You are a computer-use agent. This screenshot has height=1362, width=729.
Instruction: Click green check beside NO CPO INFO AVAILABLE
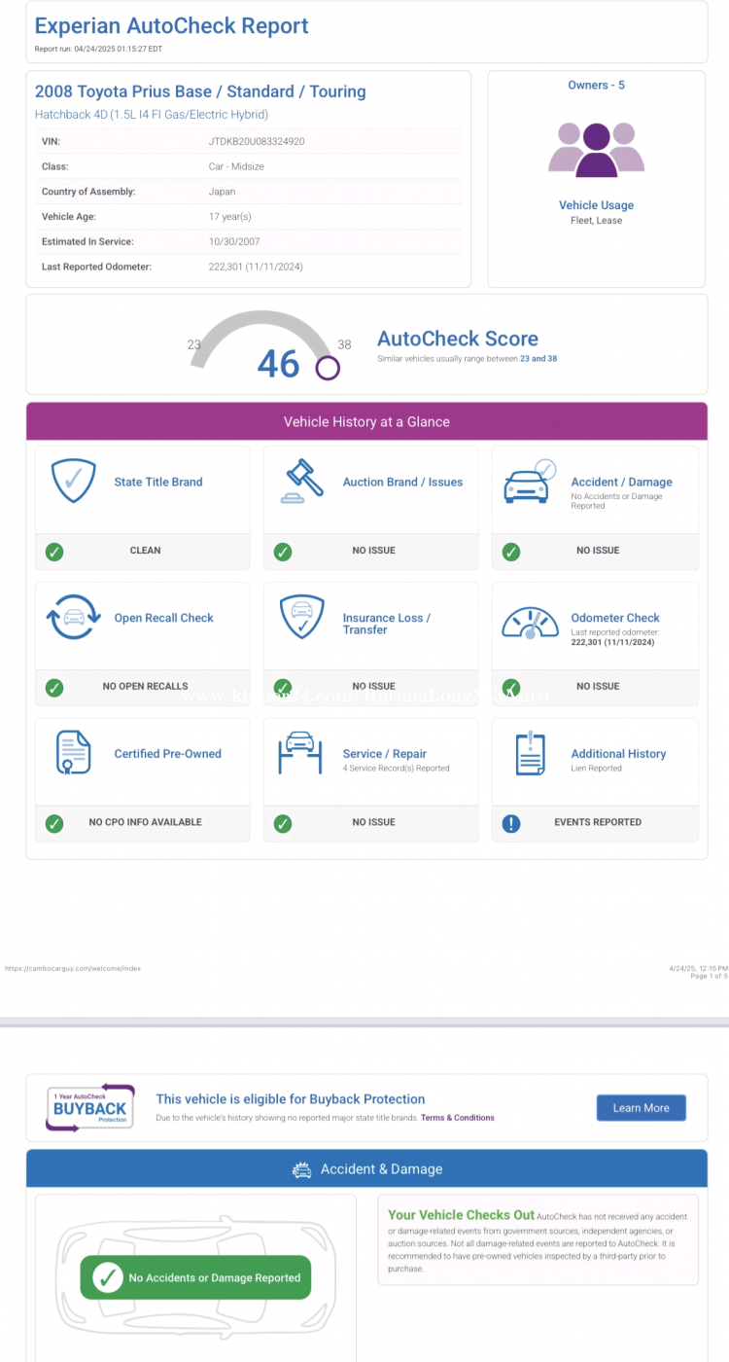tap(54, 824)
